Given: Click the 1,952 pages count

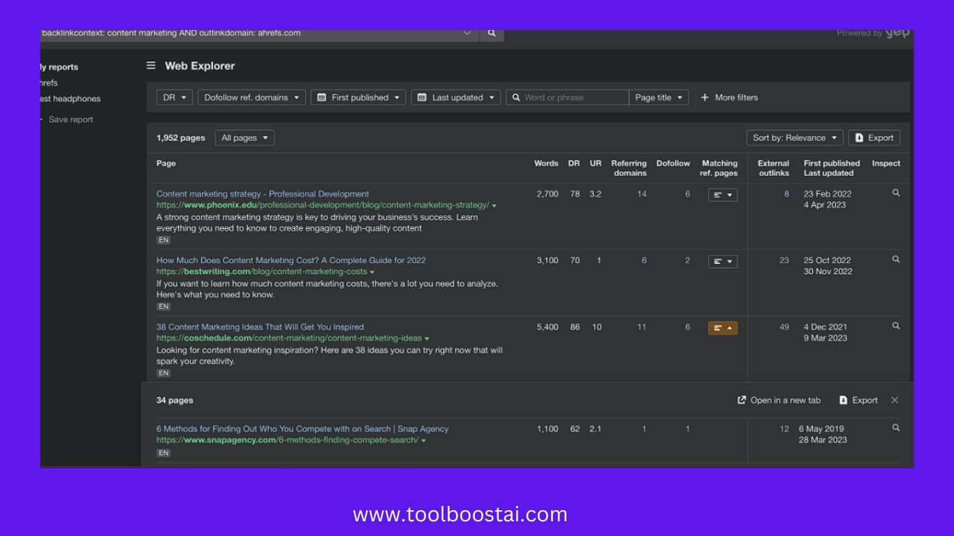Looking at the screenshot, I should (x=181, y=138).
